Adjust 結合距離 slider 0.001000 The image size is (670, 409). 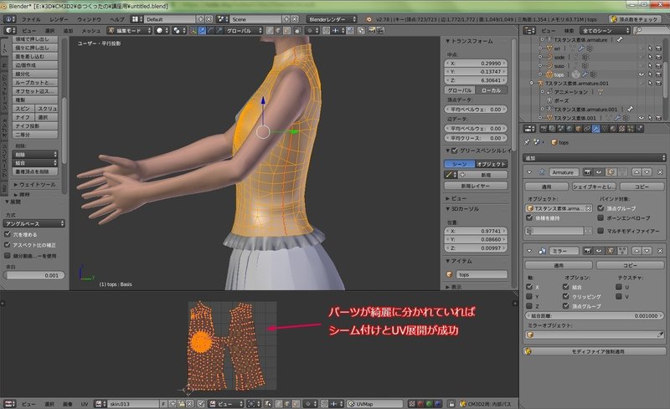pos(595,316)
